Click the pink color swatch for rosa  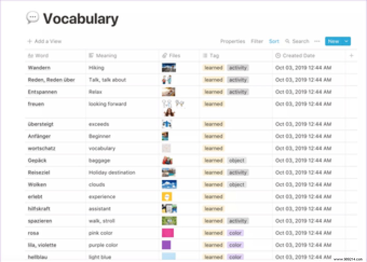click(x=168, y=233)
